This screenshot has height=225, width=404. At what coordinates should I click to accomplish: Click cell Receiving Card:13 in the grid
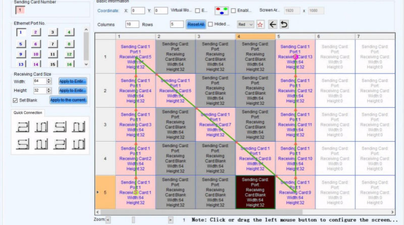tap(295, 57)
